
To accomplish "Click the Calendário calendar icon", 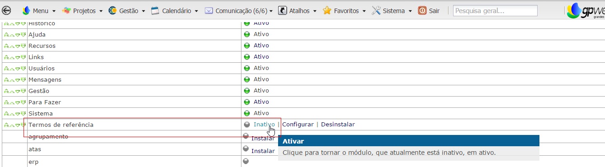I will [x=156, y=11].
